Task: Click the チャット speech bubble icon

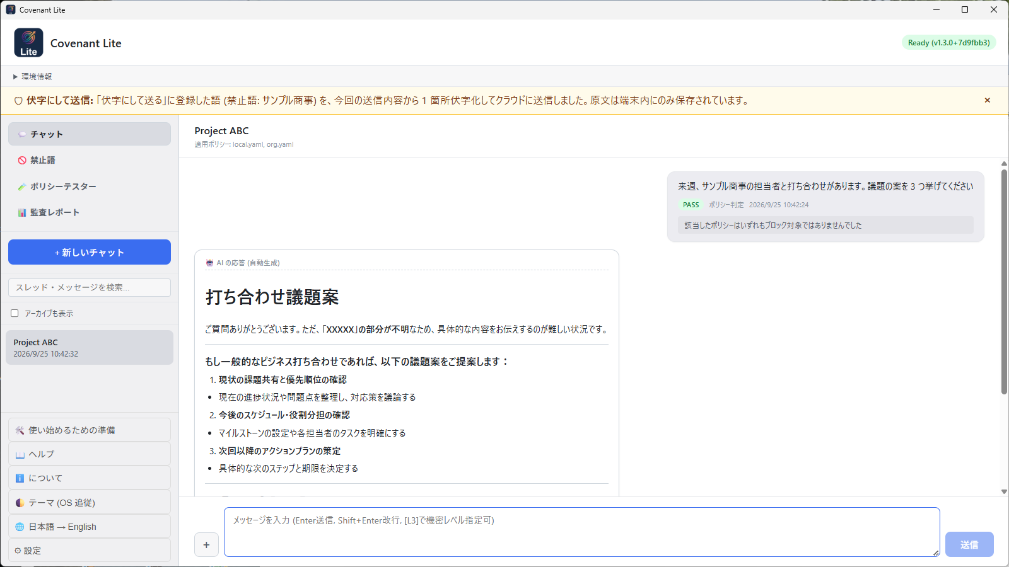Action: 22,134
